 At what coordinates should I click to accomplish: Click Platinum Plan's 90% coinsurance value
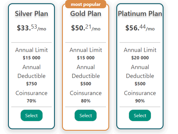pyautogui.click(x=140, y=101)
